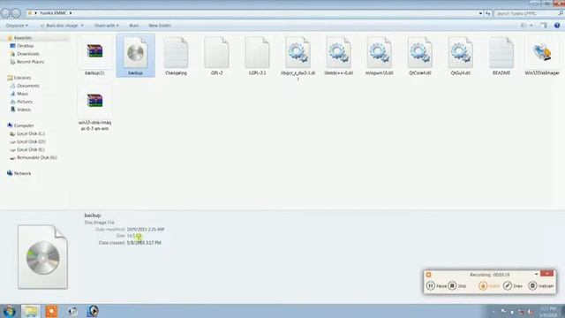Toggle the preview pane button

point(544,26)
